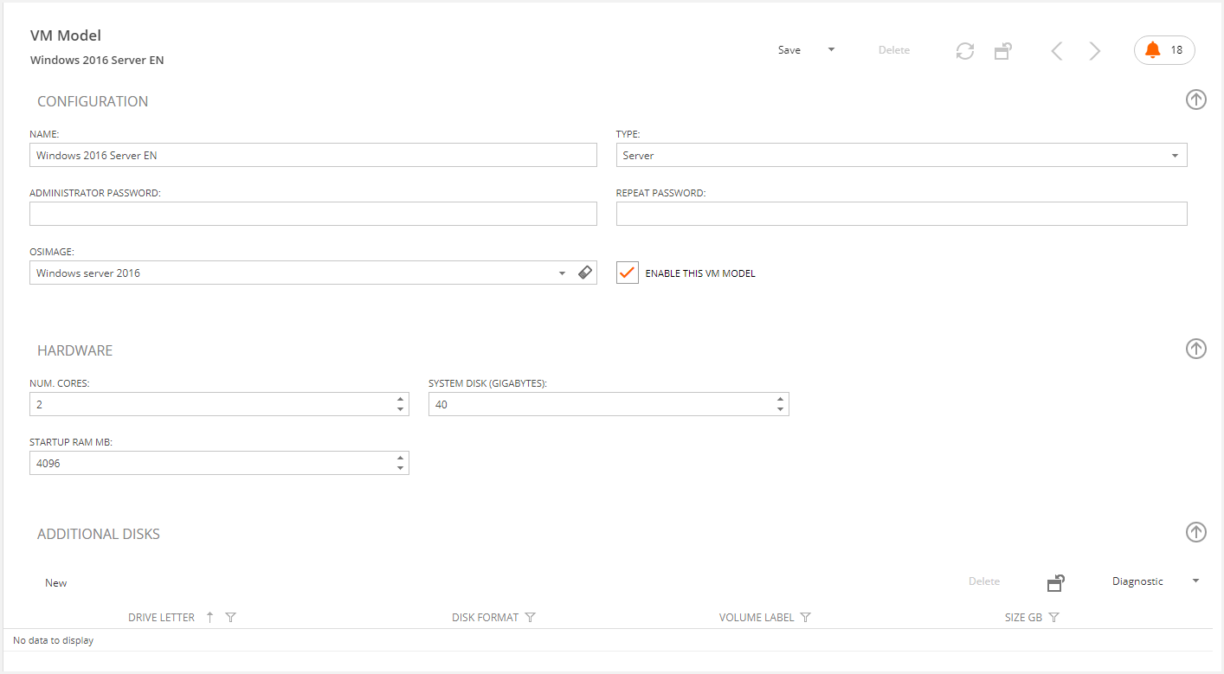Click the tag icon beside OSImage field

[x=584, y=273]
